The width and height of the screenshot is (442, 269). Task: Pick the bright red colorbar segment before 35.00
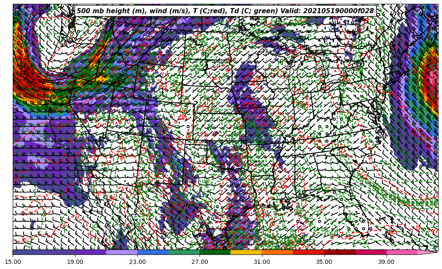tap(309, 252)
